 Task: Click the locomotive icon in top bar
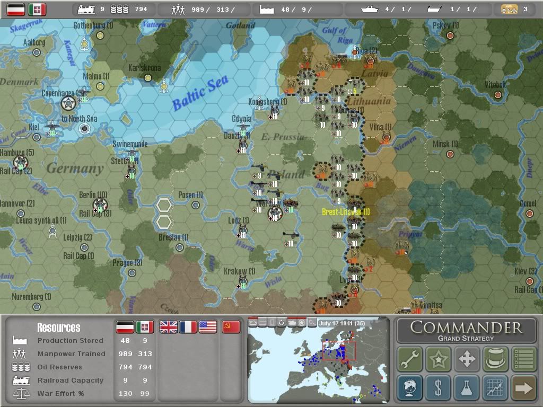(x=86, y=10)
